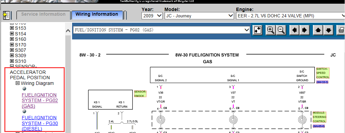Click the 8W-30 FUEL/IGNITION SYSTEM heading

click(207, 55)
